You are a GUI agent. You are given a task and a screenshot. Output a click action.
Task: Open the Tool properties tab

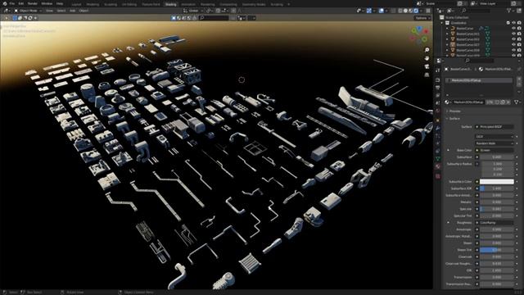point(438,70)
